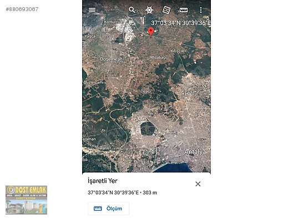Tap the Duacı place label
293x220 pixels.
[145, 91]
